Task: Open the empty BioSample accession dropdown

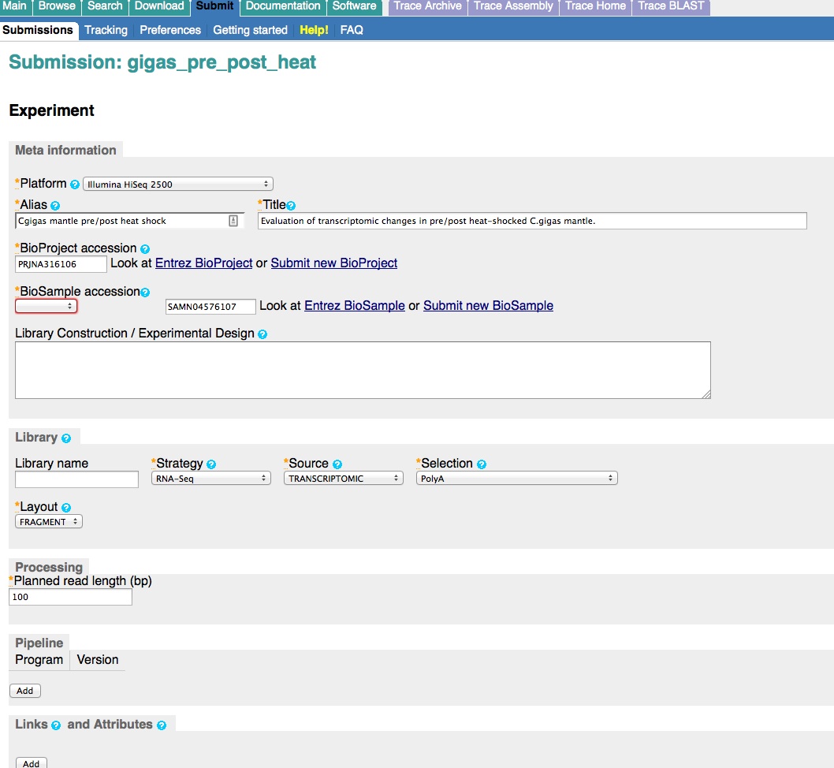Action: click(x=47, y=306)
